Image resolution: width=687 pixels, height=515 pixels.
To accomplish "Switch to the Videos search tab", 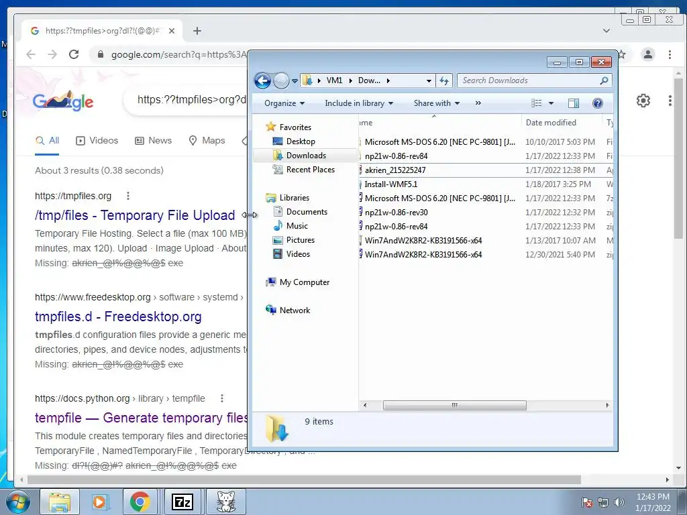I will coord(97,141).
